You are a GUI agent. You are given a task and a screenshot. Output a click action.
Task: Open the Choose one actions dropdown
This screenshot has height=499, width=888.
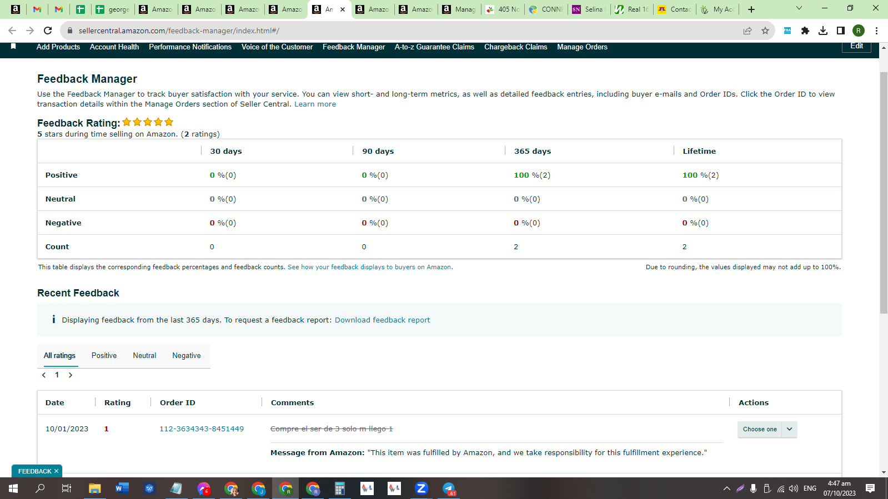(767, 429)
